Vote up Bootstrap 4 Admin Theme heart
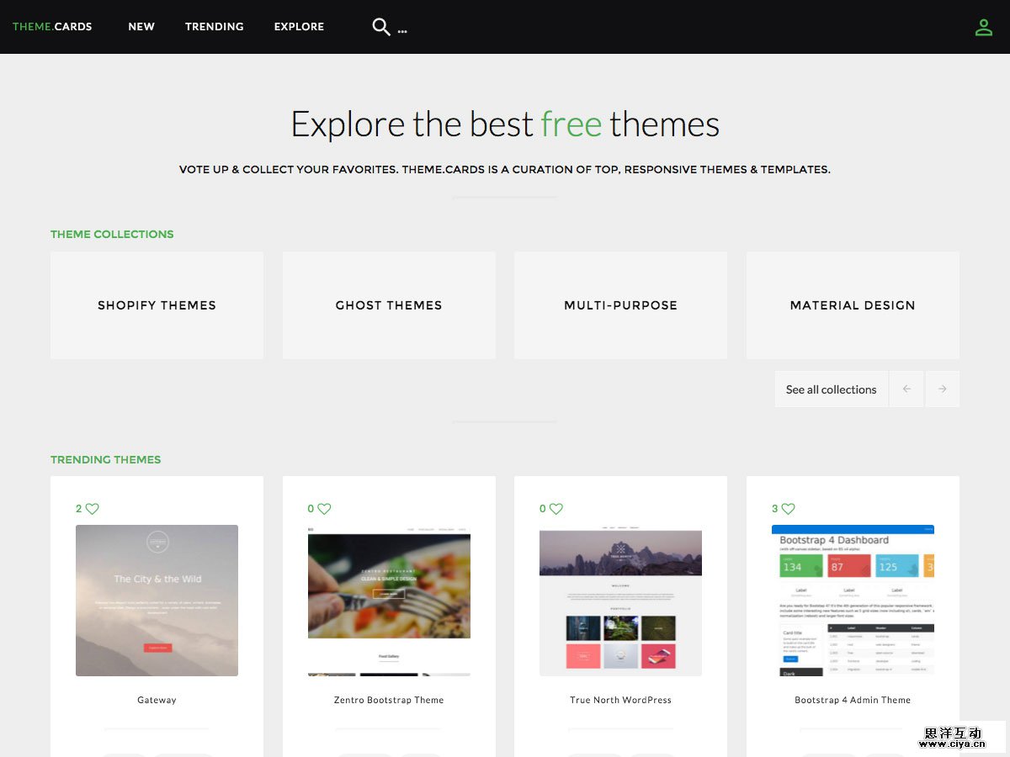The image size is (1010, 757). click(x=788, y=509)
